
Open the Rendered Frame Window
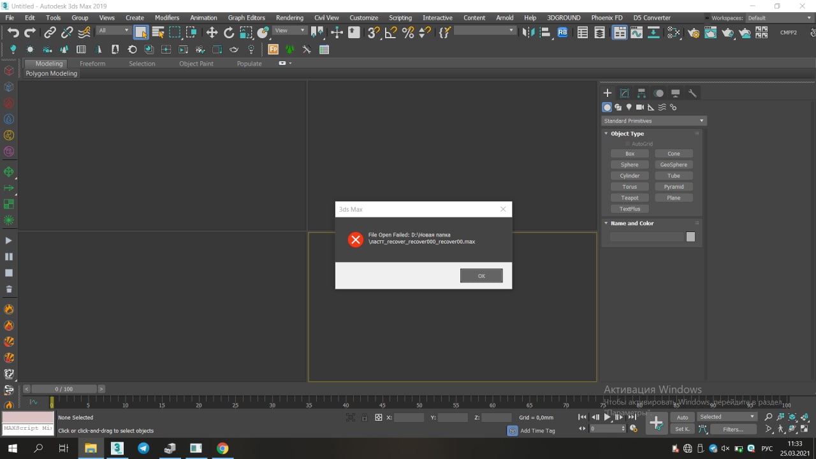point(710,32)
